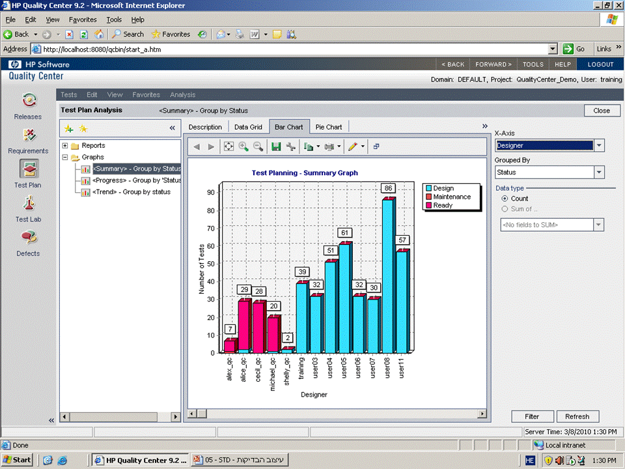This screenshot has height=469, width=625.
Task: Switch to the Data Grid tab
Action: pyautogui.click(x=248, y=127)
